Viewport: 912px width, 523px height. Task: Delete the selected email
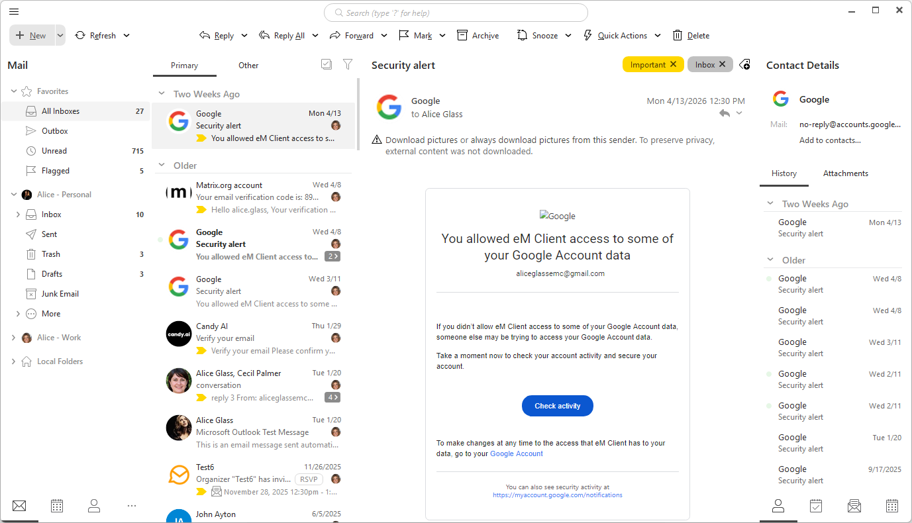[691, 36]
